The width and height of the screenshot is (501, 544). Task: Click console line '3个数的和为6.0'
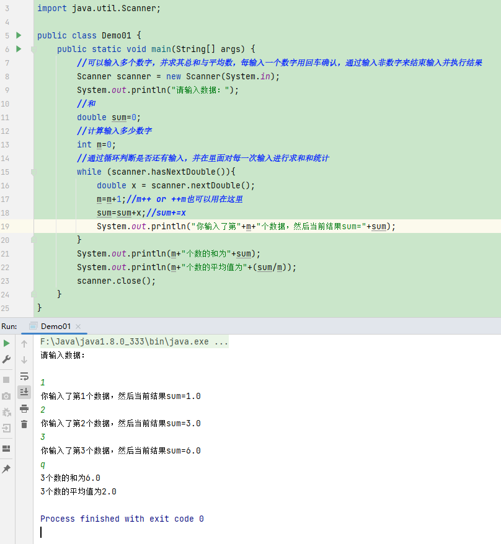(x=70, y=478)
